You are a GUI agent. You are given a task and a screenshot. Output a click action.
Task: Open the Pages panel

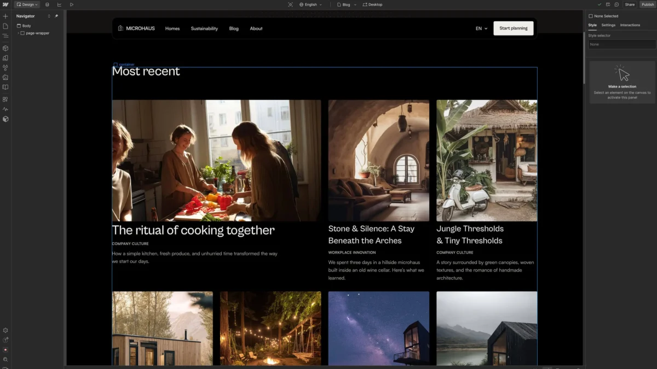(x=5, y=26)
